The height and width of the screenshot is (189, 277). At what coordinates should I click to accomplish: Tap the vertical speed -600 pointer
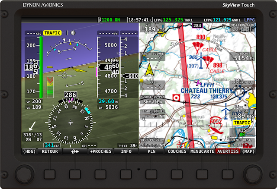click(130, 76)
